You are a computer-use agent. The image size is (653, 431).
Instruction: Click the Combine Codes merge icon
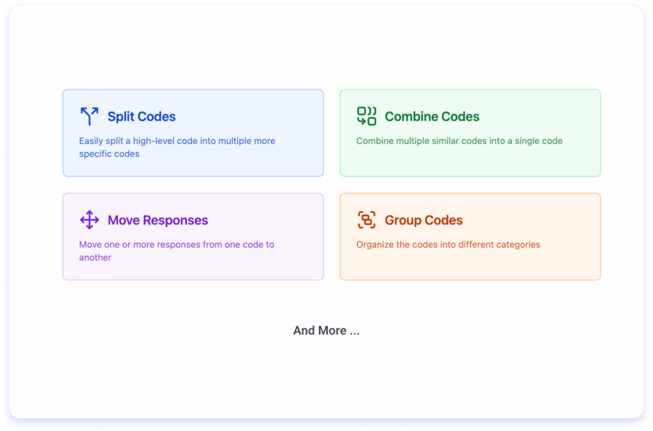[x=366, y=116]
